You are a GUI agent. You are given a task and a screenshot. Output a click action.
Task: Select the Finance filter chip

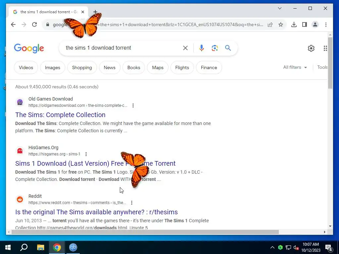(x=209, y=67)
